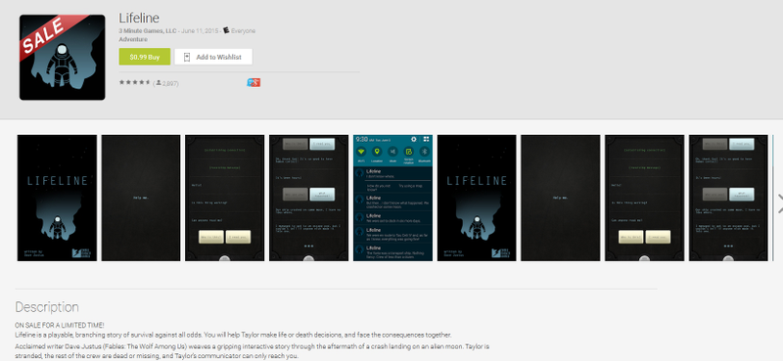This screenshot has height=361, width=783.
Task: Open the second LIFELINE title screen screenshot
Action: tap(477, 198)
